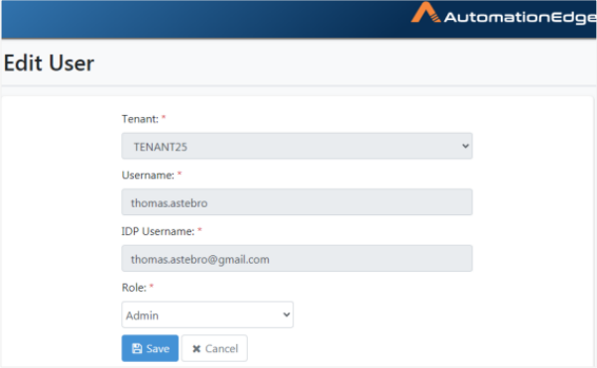Click the IDP Username email field
597x368 pixels.
click(297, 258)
